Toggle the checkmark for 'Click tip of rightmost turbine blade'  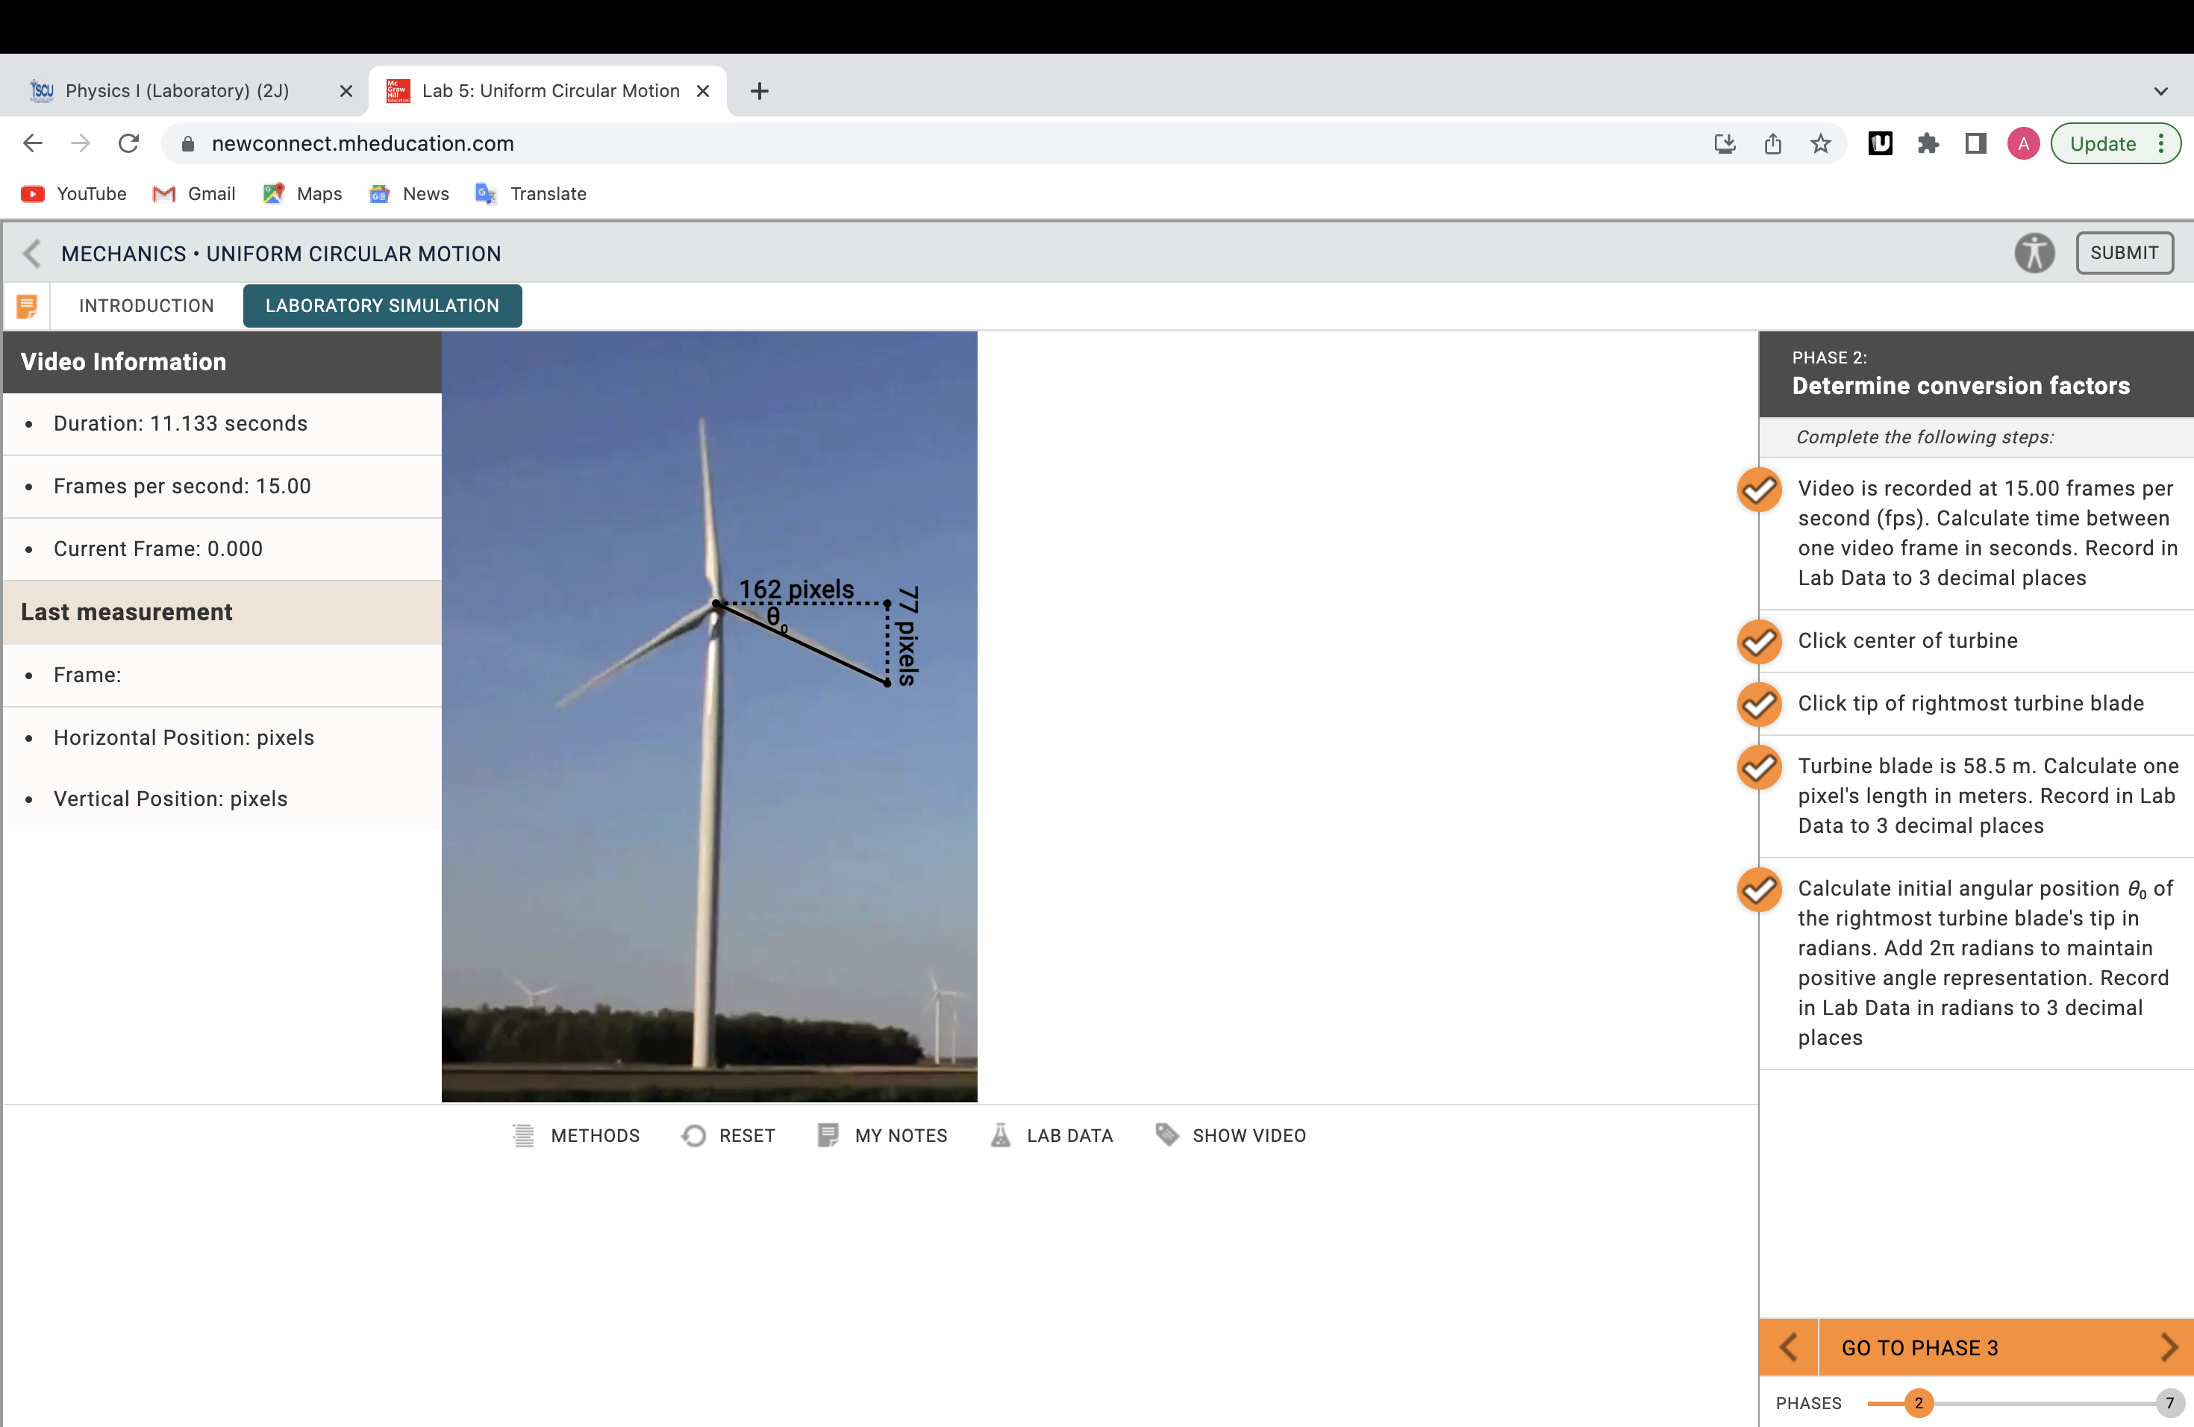coord(1759,705)
